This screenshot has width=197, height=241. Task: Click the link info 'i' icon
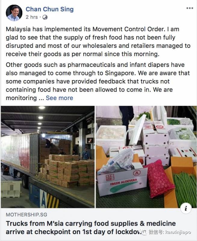pos(186,208)
